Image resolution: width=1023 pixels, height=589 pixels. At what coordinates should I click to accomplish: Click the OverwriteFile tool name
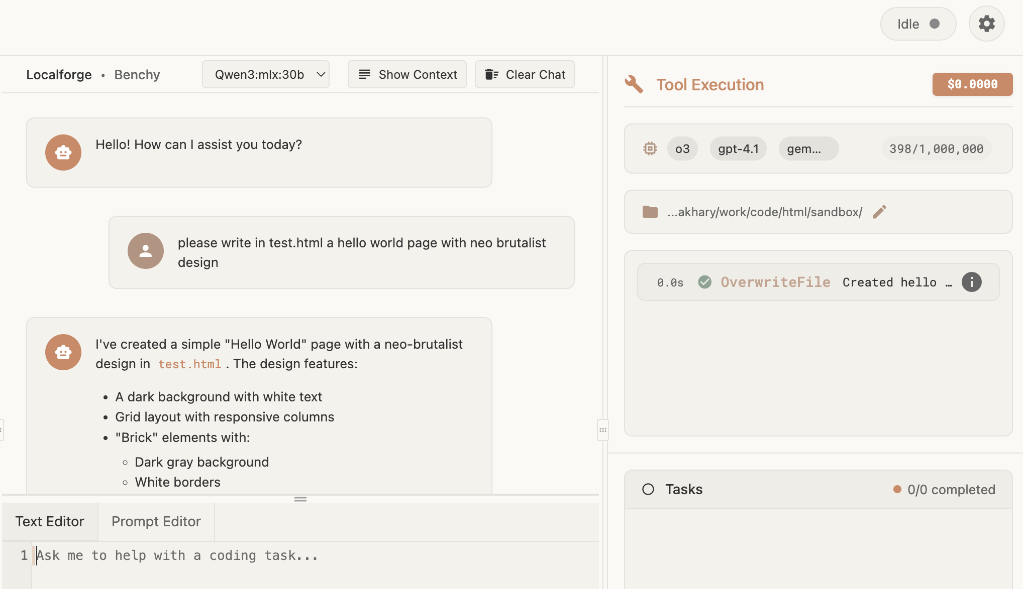775,282
